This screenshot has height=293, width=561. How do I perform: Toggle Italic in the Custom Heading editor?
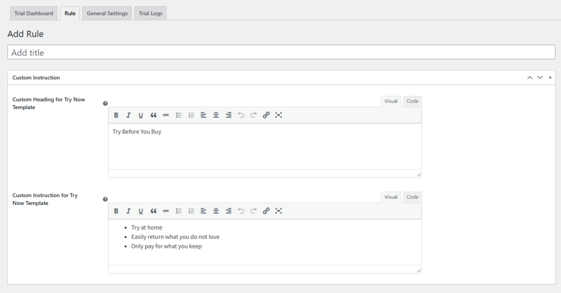128,115
